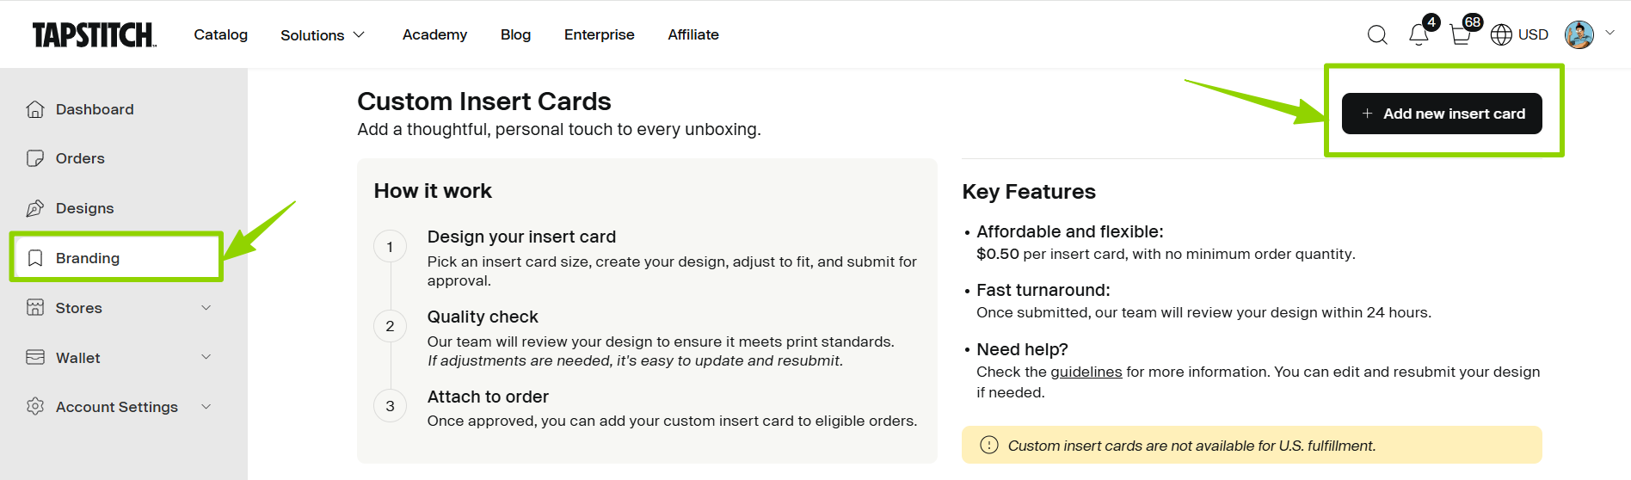Screen dimensions: 1631x480
Task: Click the Orders sidebar icon
Action: pos(35,158)
